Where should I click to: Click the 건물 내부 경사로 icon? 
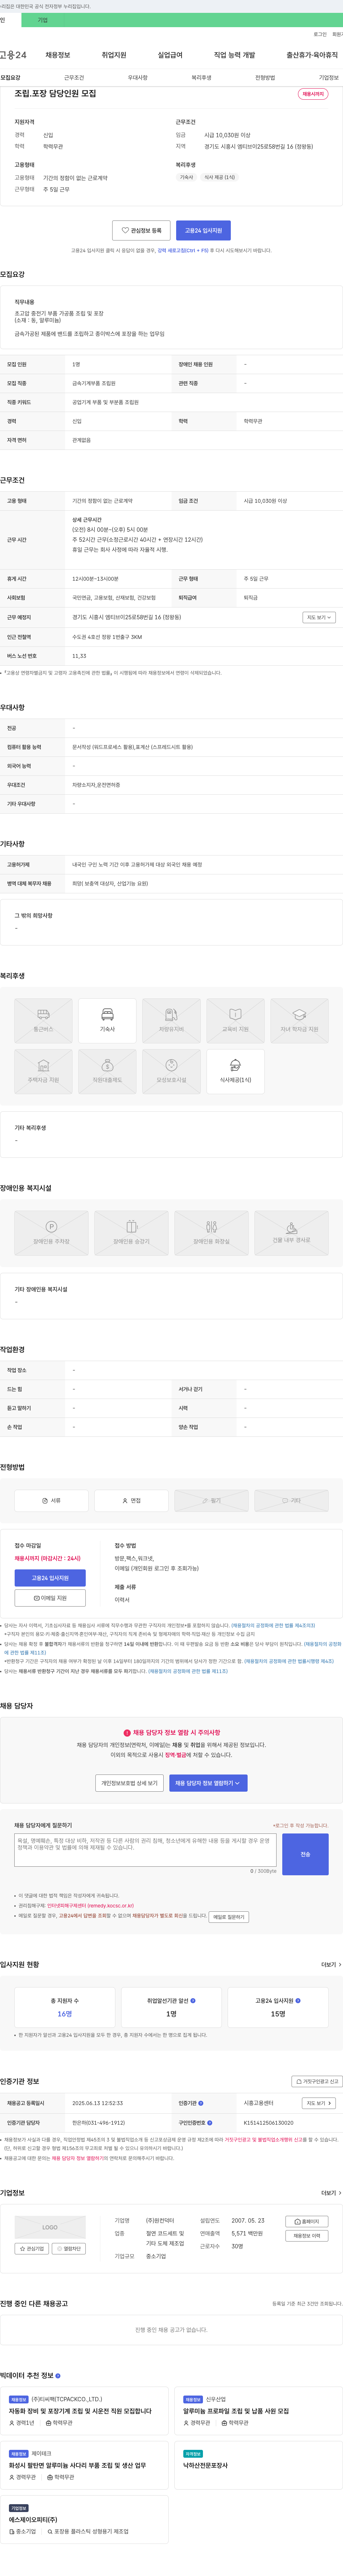pos(291,1233)
